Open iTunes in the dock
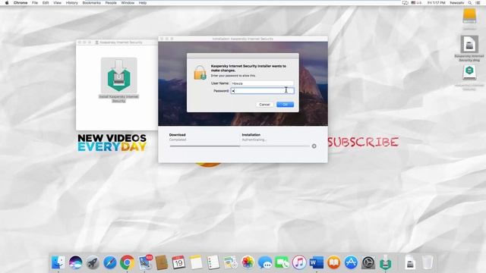This screenshot has width=486, height=273. click(299, 262)
